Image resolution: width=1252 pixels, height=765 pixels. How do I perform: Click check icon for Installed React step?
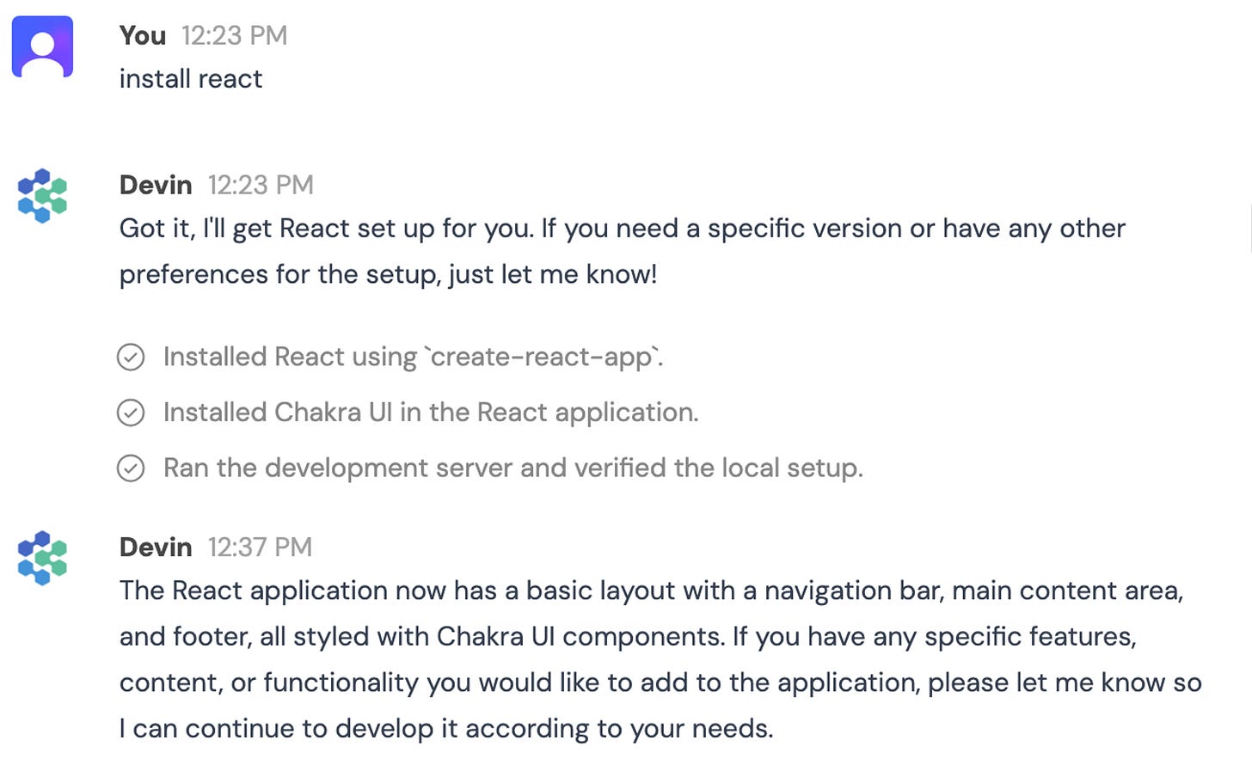(131, 357)
